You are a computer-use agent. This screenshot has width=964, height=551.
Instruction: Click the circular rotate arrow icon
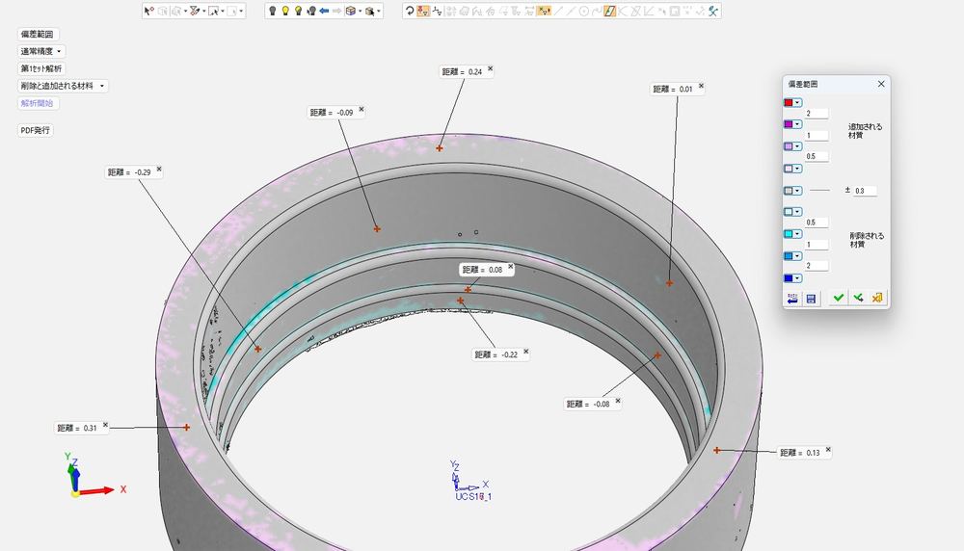pos(410,11)
